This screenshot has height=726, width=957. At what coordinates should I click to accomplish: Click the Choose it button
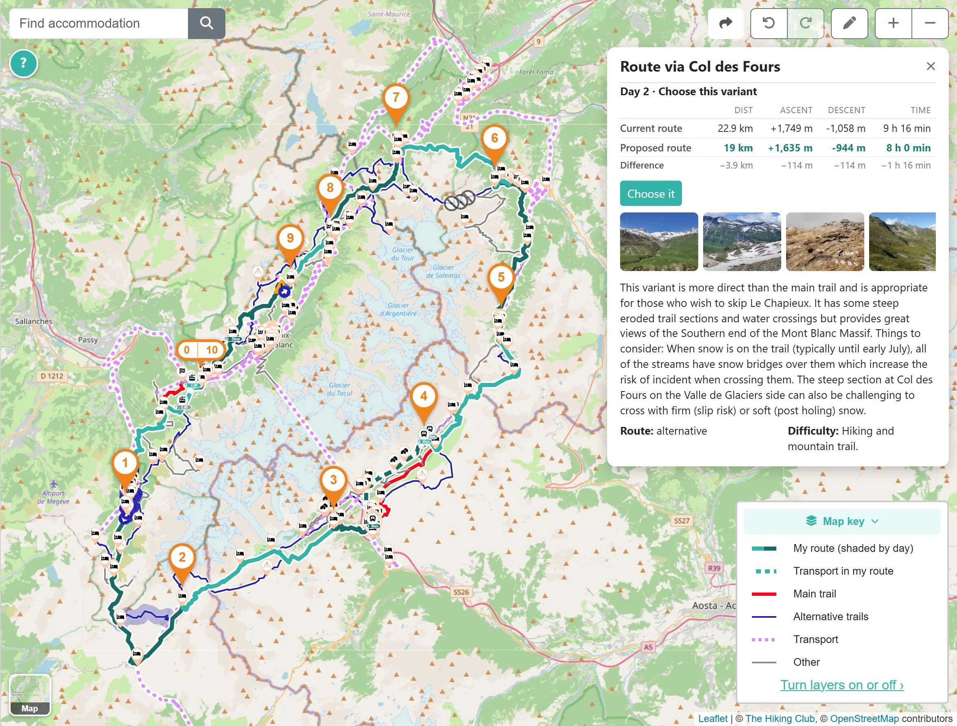click(x=651, y=193)
